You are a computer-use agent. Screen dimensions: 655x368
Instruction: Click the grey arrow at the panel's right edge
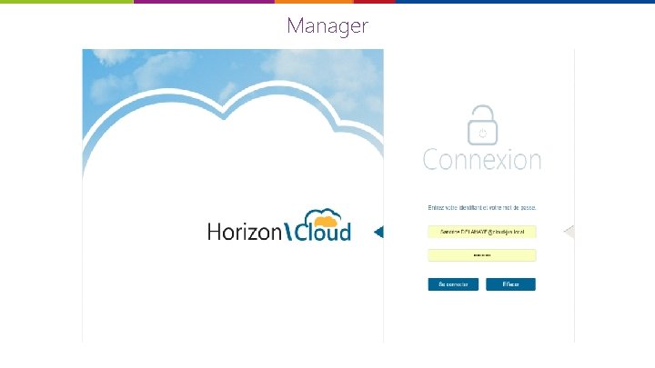click(569, 232)
